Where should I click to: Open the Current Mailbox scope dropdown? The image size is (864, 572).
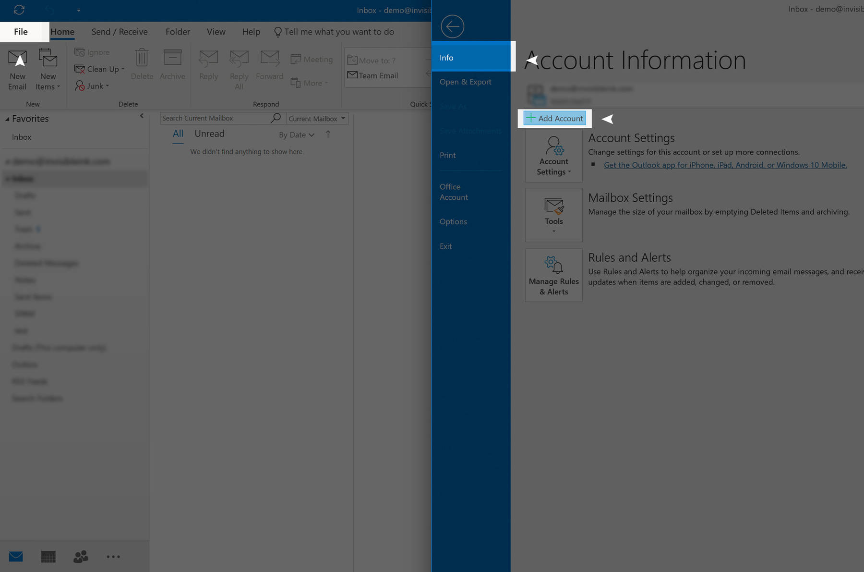(317, 119)
